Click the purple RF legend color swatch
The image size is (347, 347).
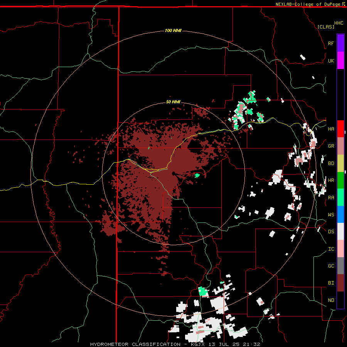tap(340, 43)
